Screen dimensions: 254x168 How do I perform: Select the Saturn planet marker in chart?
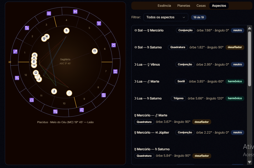tap(66, 31)
